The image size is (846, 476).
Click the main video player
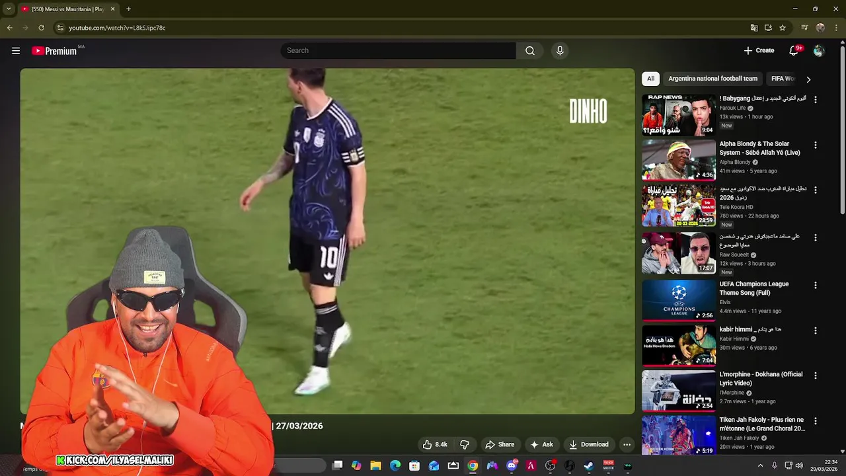[327, 241]
